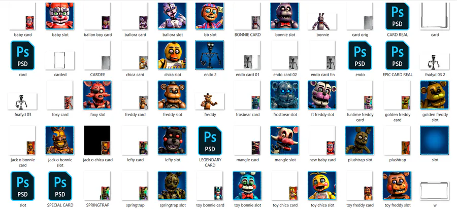
Task: Select the bonnie slot picture
Action: pos(285,16)
